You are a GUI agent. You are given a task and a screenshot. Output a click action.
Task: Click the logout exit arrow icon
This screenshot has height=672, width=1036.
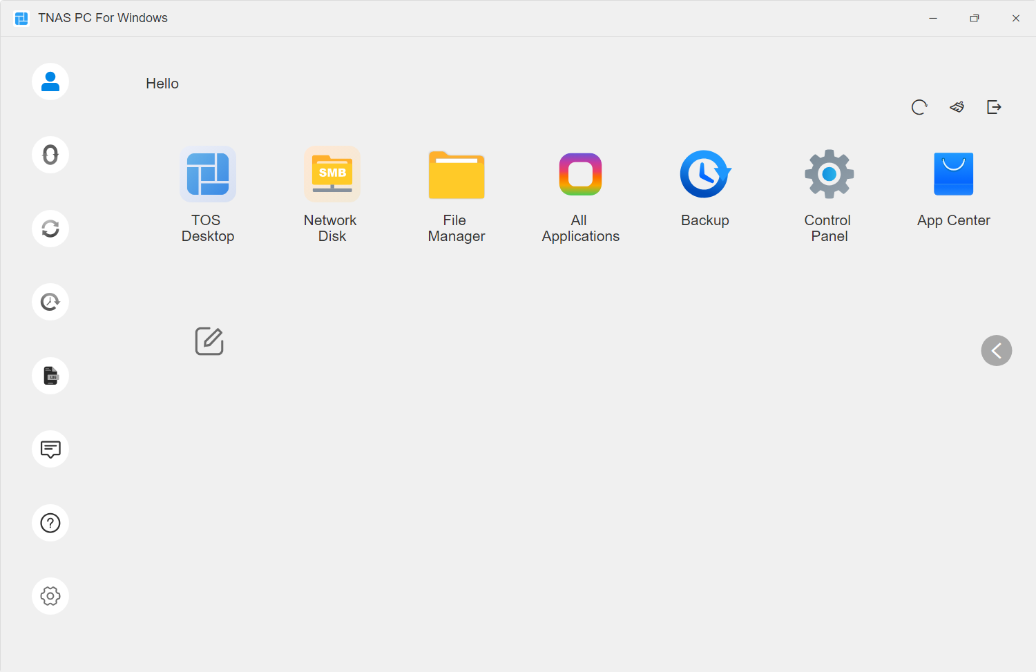[994, 107]
